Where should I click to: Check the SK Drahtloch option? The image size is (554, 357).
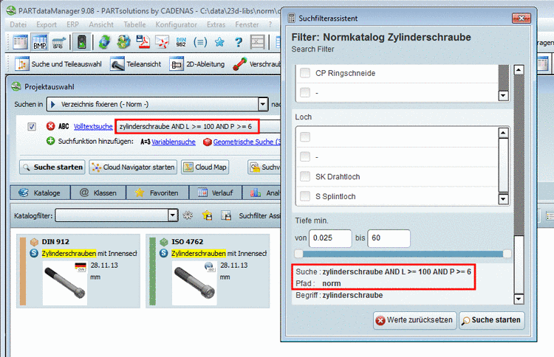pyautogui.click(x=304, y=176)
